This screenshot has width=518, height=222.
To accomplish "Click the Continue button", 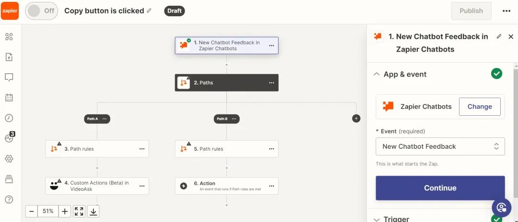I will [x=440, y=188].
